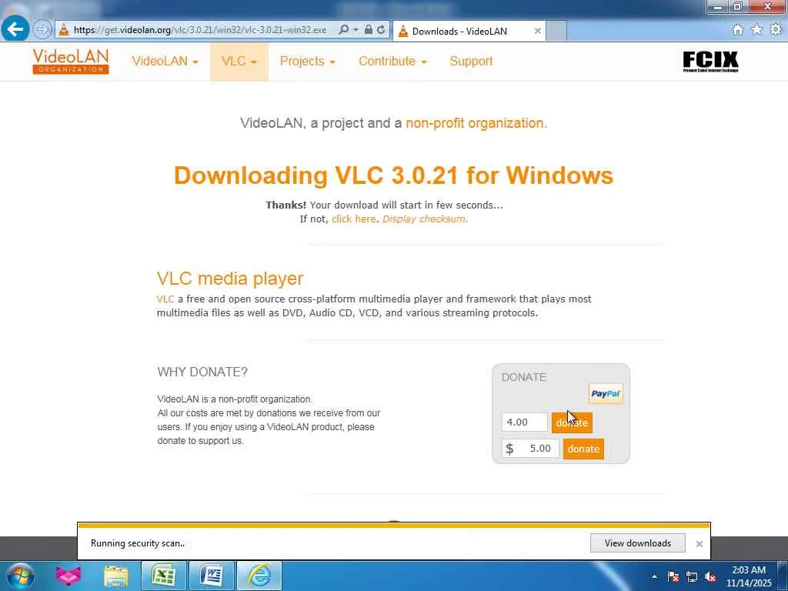This screenshot has width=788, height=591.
Task: Click the Display checksum link
Action: [425, 219]
